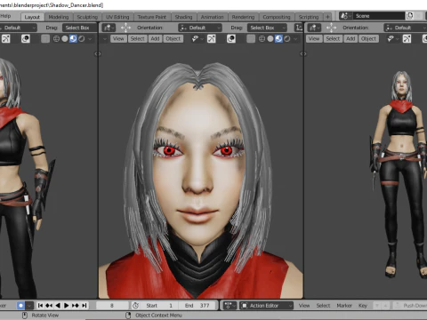Open the Texture Paint workspace tab
The image size is (427, 320).
tap(152, 17)
